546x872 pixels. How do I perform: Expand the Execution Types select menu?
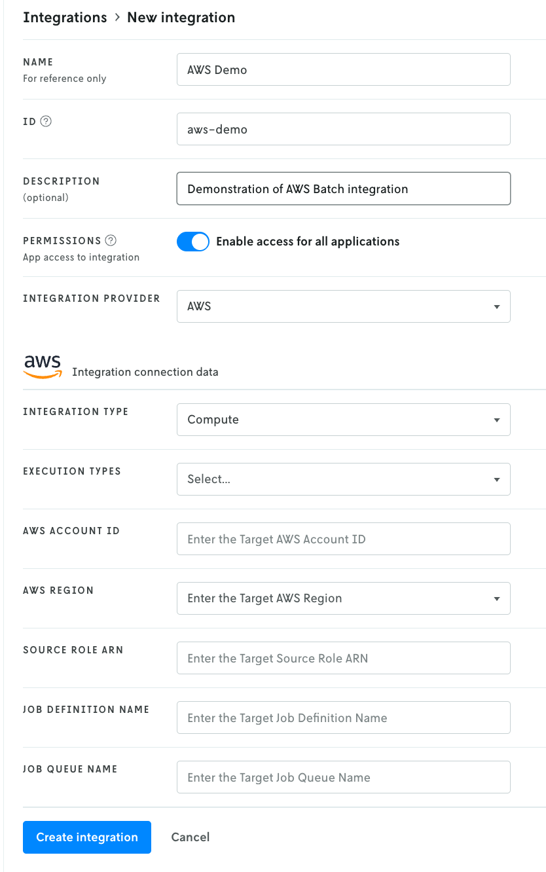point(343,479)
